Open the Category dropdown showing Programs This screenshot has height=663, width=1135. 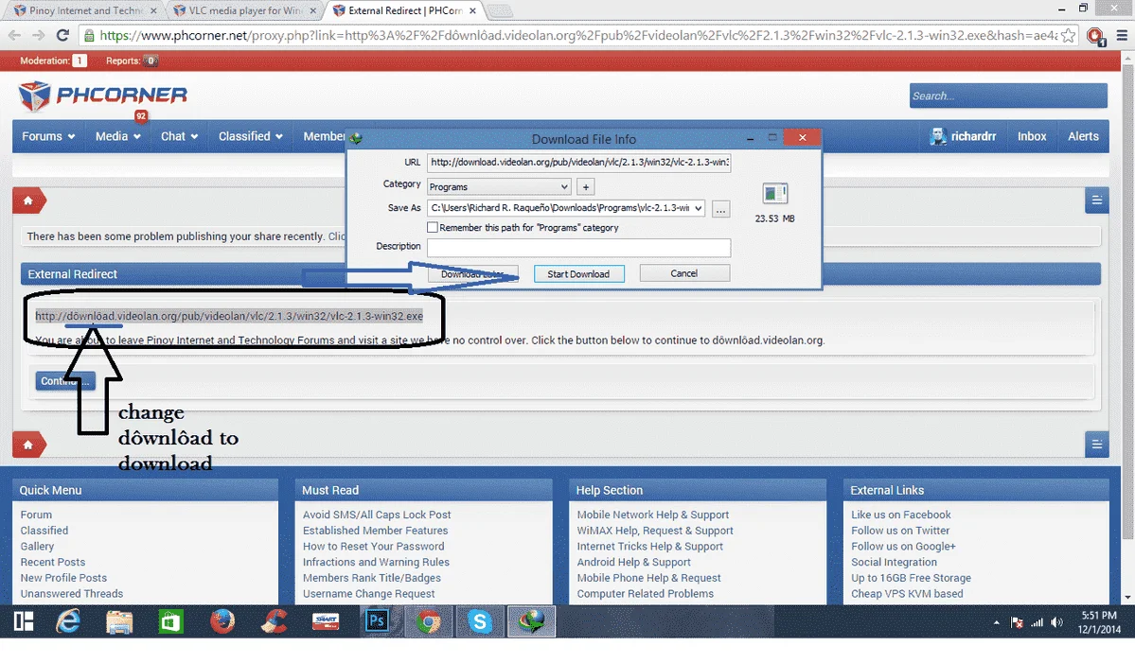pyautogui.click(x=499, y=186)
